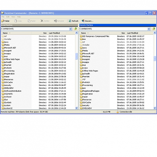The width and height of the screenshot is (157, 157).
Task: Select local security folder name
Action: click(x=8, y=85)
